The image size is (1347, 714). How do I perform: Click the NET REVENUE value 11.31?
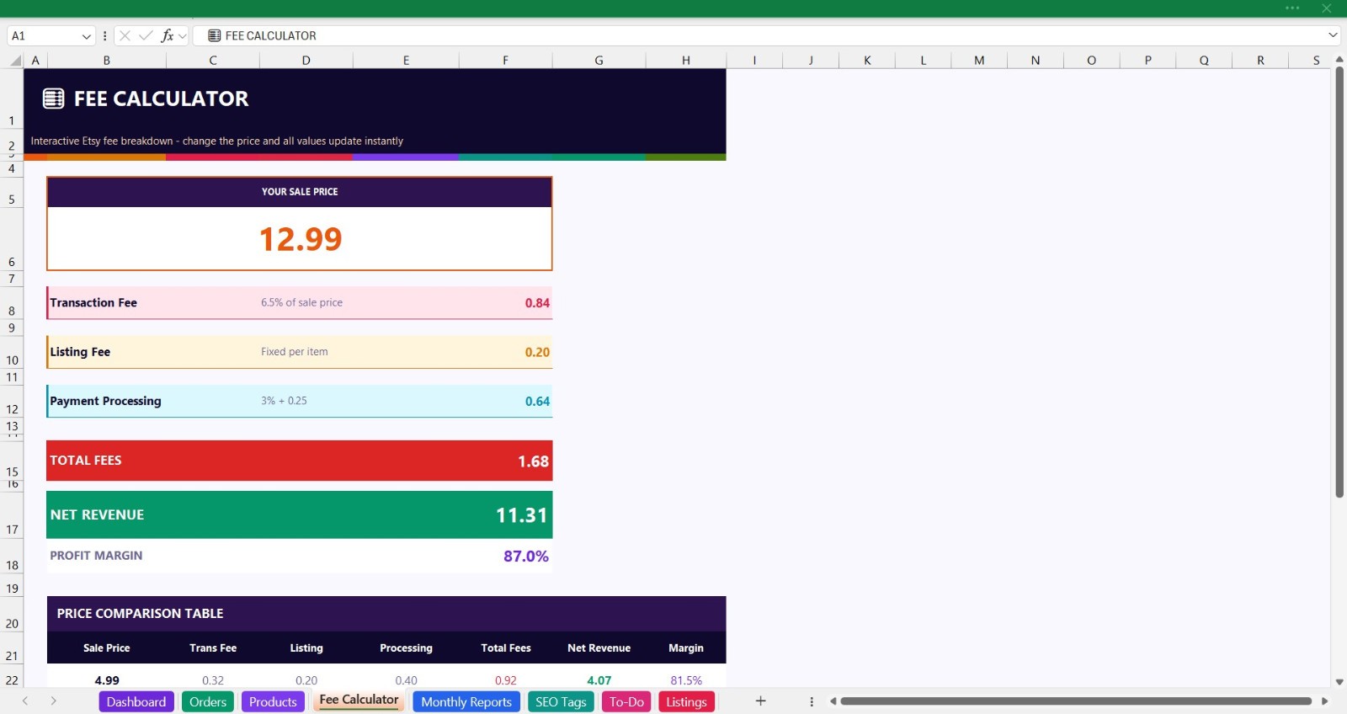pos(521,515)
